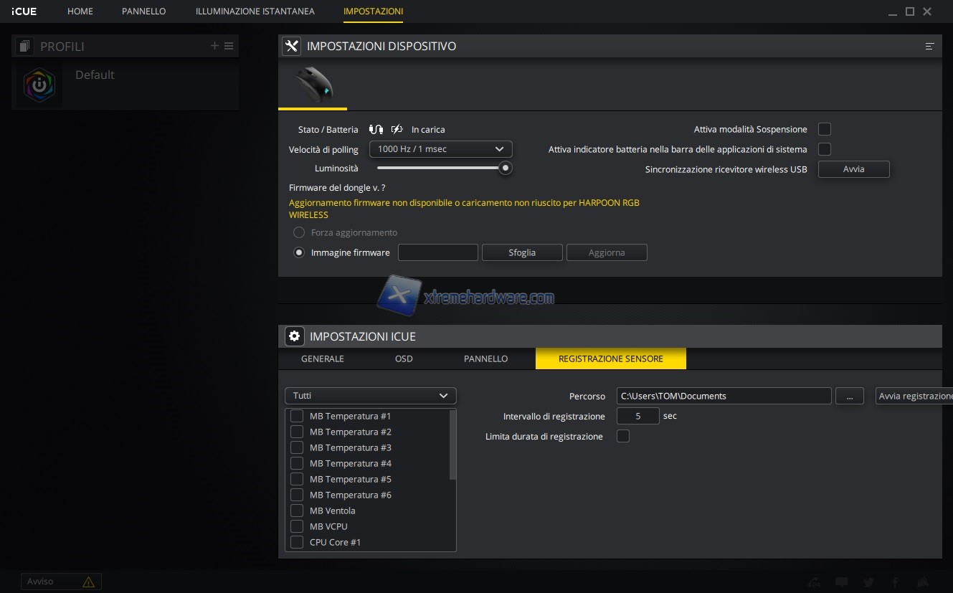Click the Default profile hexagon icon

[39, 85]
